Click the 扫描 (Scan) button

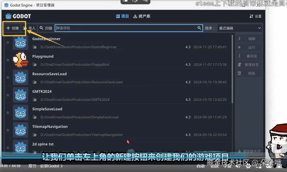click(46, 28)
